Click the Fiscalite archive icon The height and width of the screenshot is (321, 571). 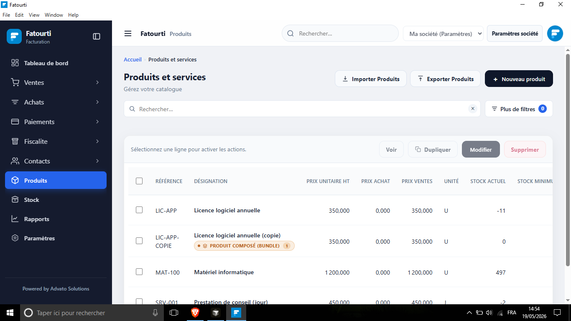15,141
